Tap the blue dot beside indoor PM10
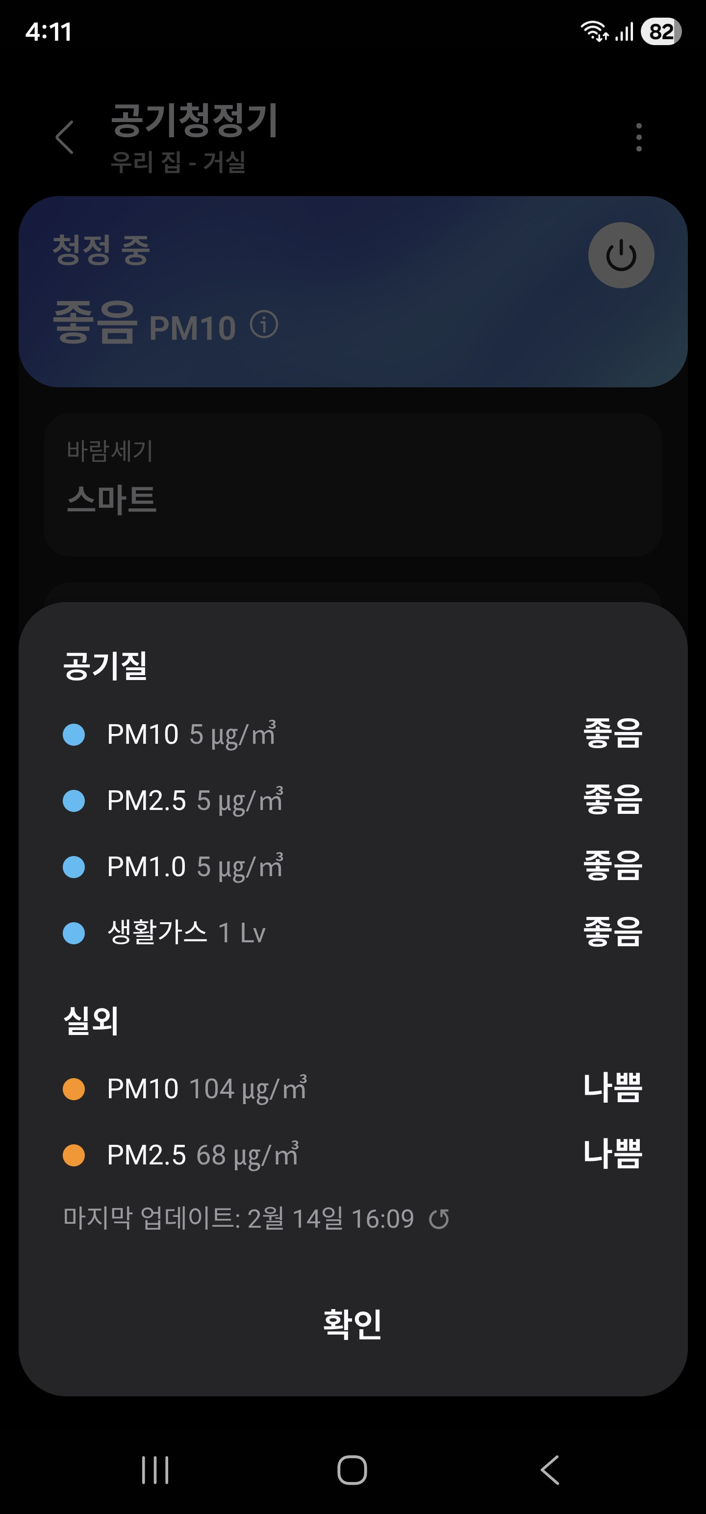 pos(74,734)
